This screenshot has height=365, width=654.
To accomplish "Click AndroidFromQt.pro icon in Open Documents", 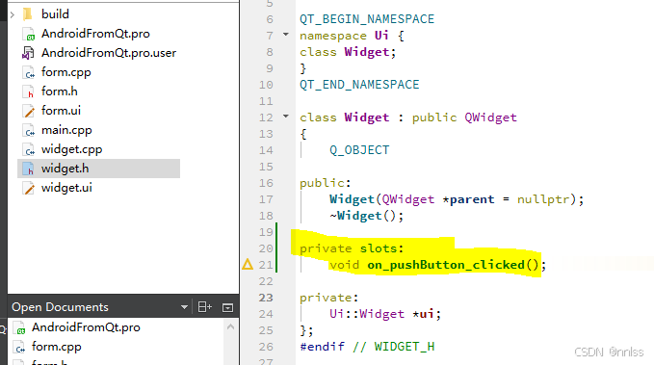I will 19,327.
